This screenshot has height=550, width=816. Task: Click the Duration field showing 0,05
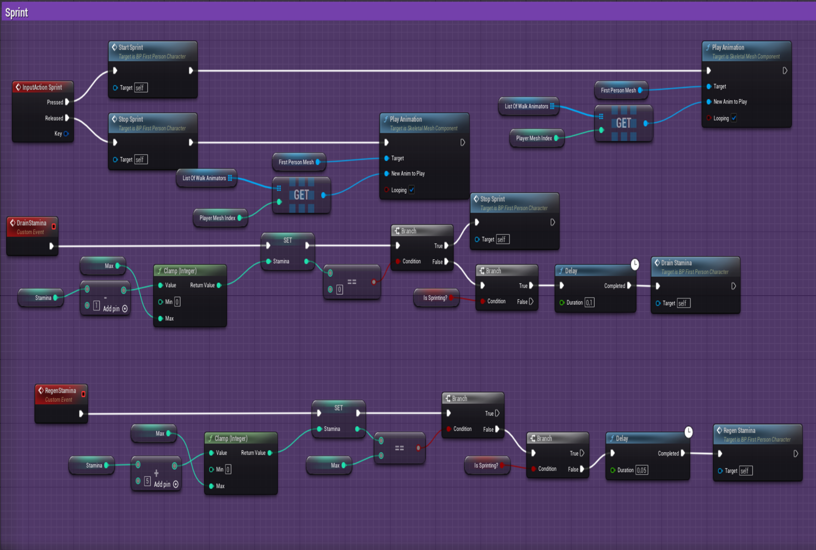coord(642,470)
